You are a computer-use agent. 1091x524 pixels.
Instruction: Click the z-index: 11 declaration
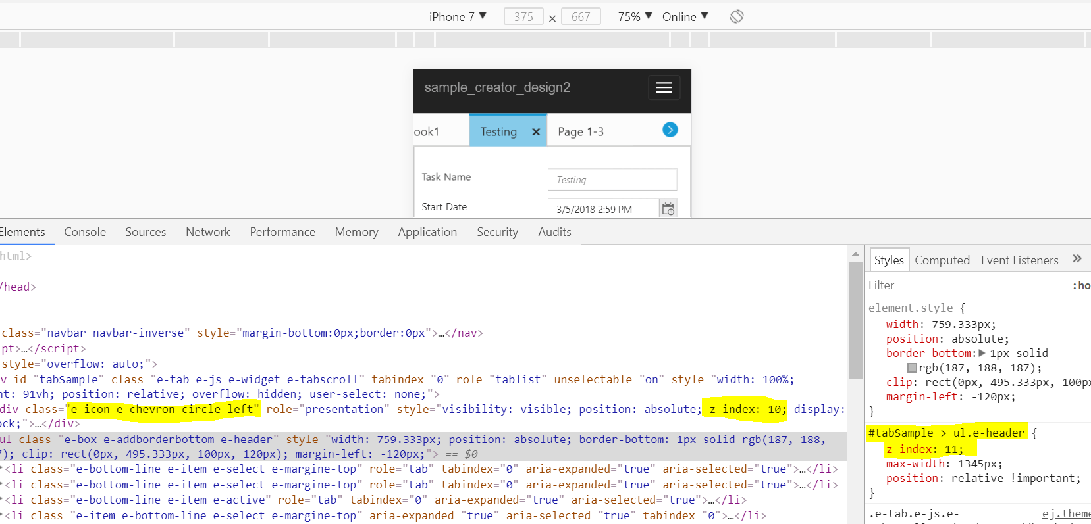click(x=924, y=449)
